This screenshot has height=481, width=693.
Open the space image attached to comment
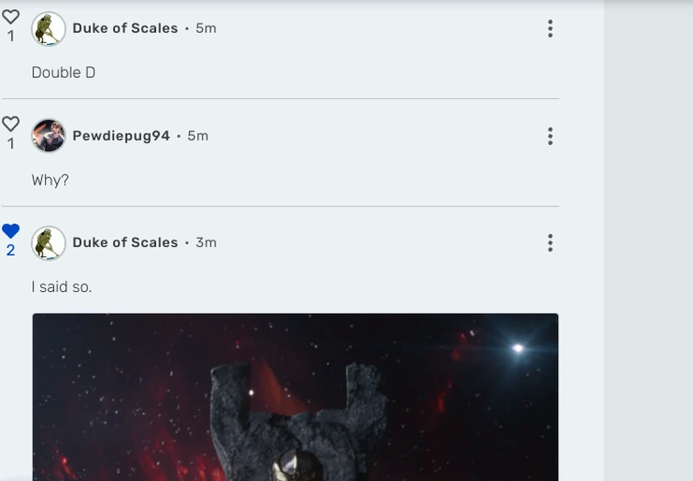point(296,397)
